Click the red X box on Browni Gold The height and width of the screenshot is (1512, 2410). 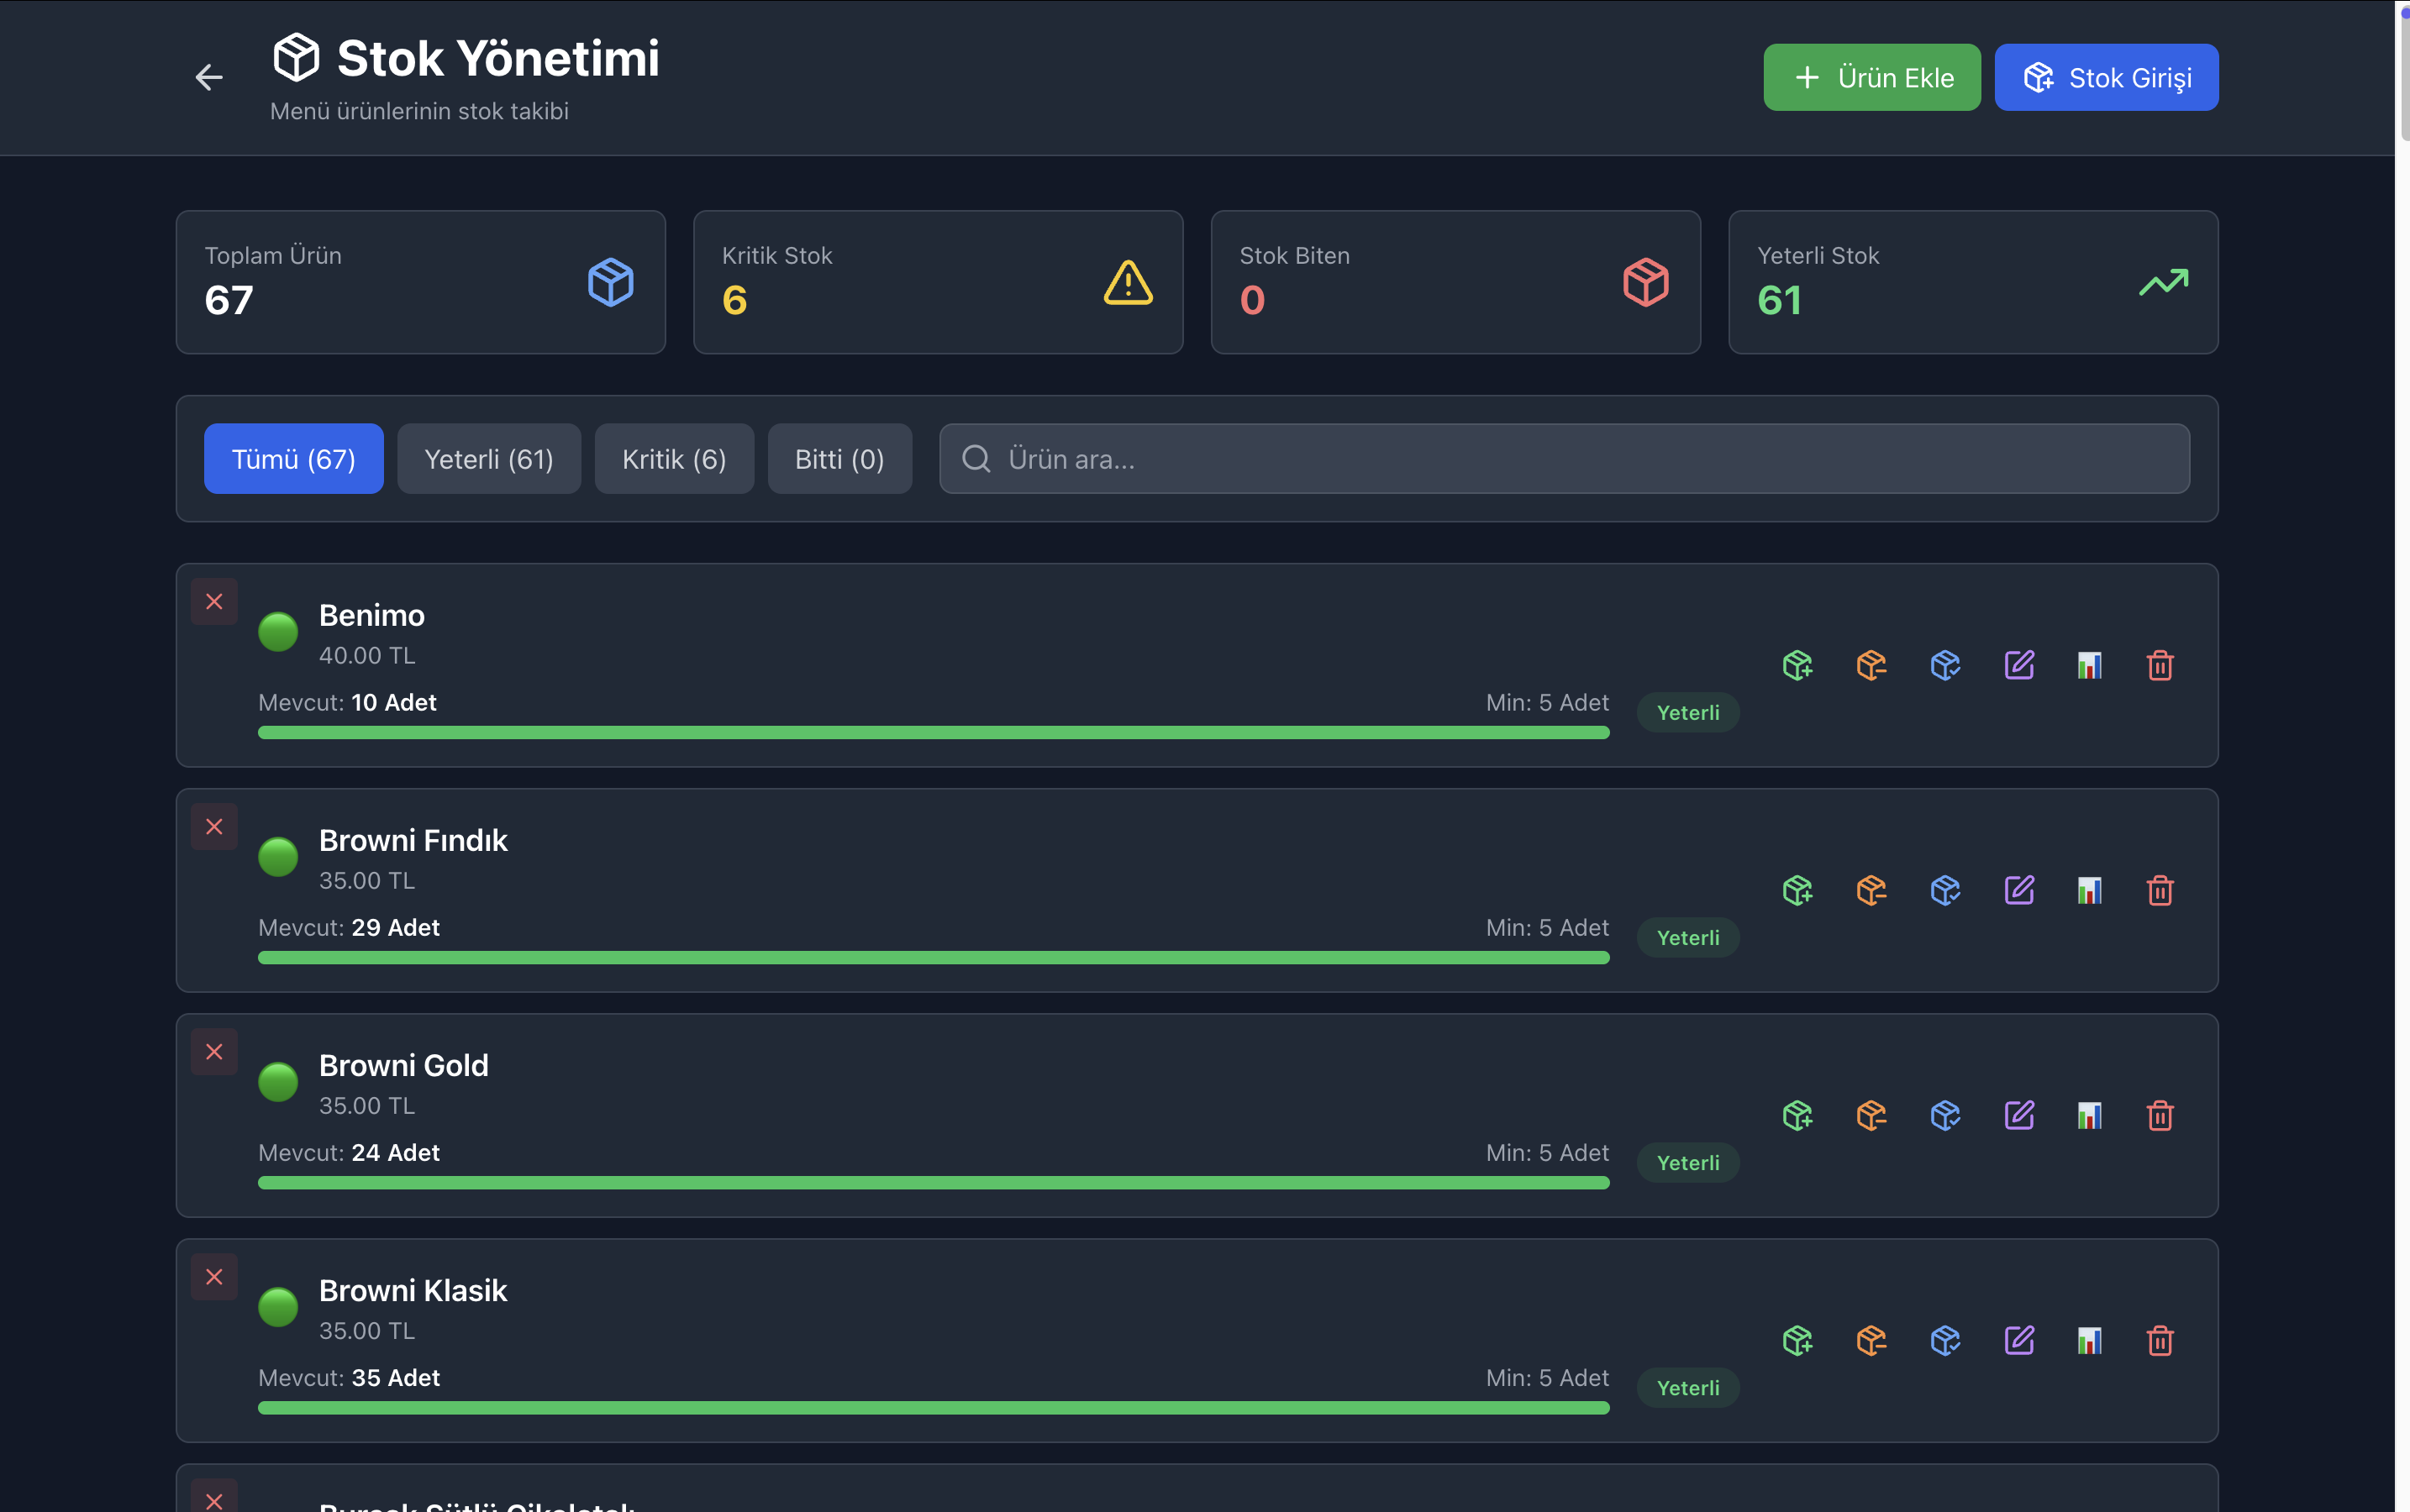(214, 1052)
